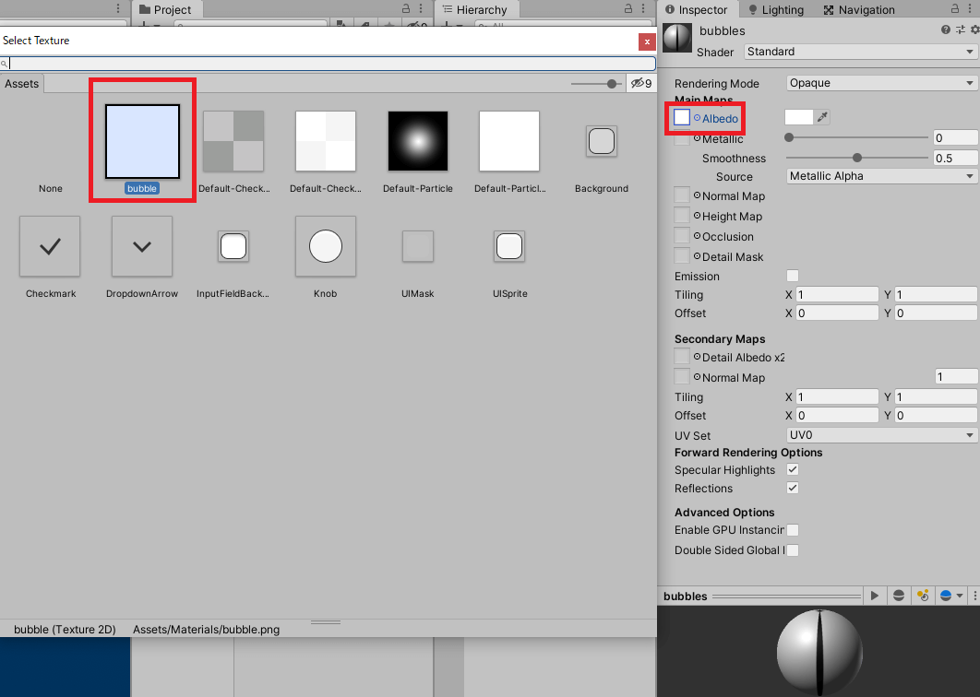Click main Tiling X field

[x=837, y=295]
